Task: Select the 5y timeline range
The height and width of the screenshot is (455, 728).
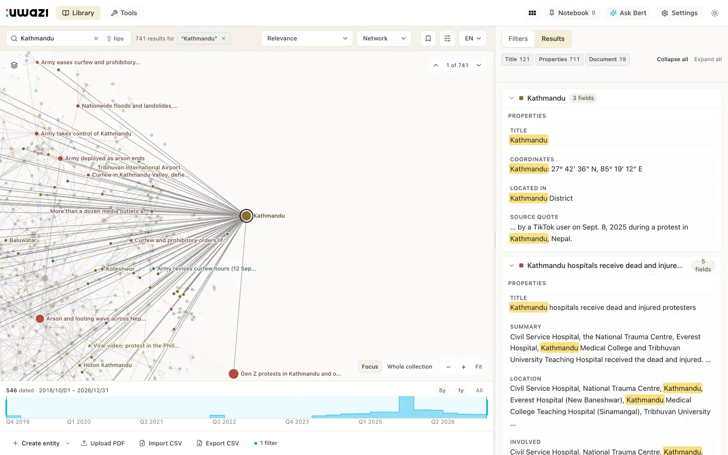Action: 442,390
